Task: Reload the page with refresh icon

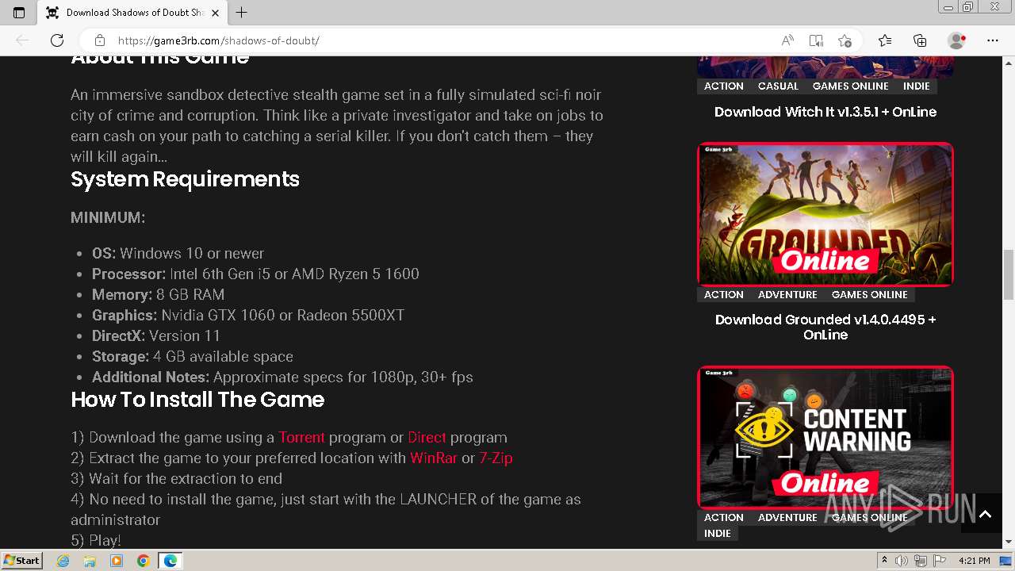Action: 57,40
